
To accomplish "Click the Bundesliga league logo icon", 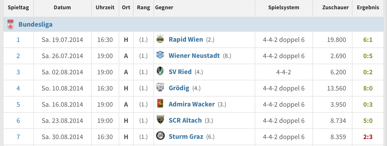I will [10, 25].
